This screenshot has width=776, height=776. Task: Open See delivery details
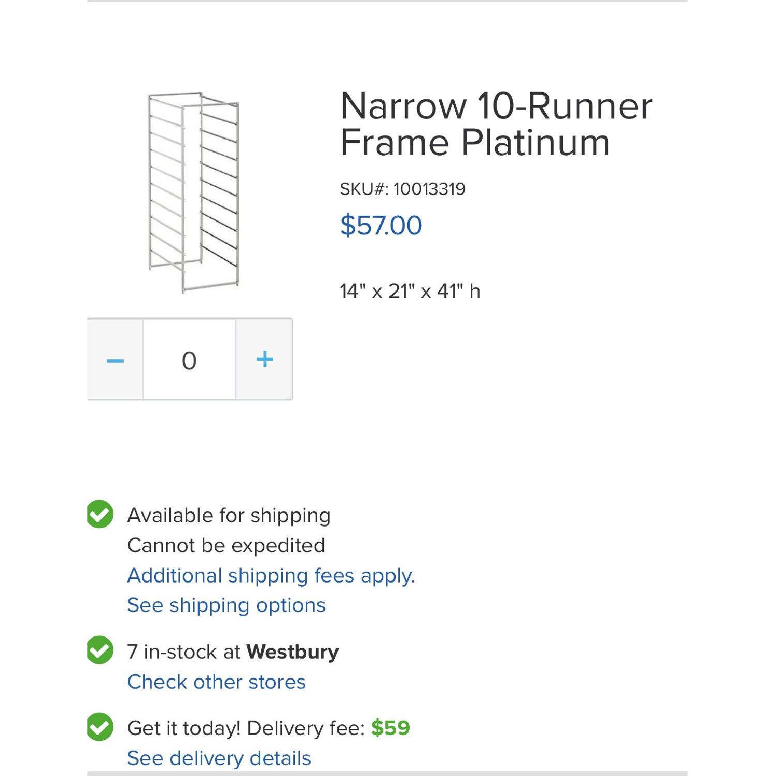[220, 758]
